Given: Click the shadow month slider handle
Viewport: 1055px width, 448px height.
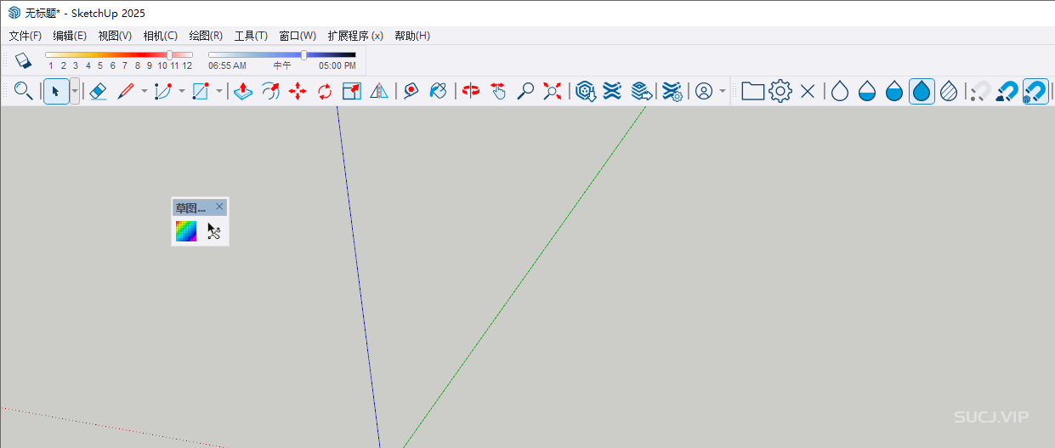Looking at the screenshot, I should 170,54.
